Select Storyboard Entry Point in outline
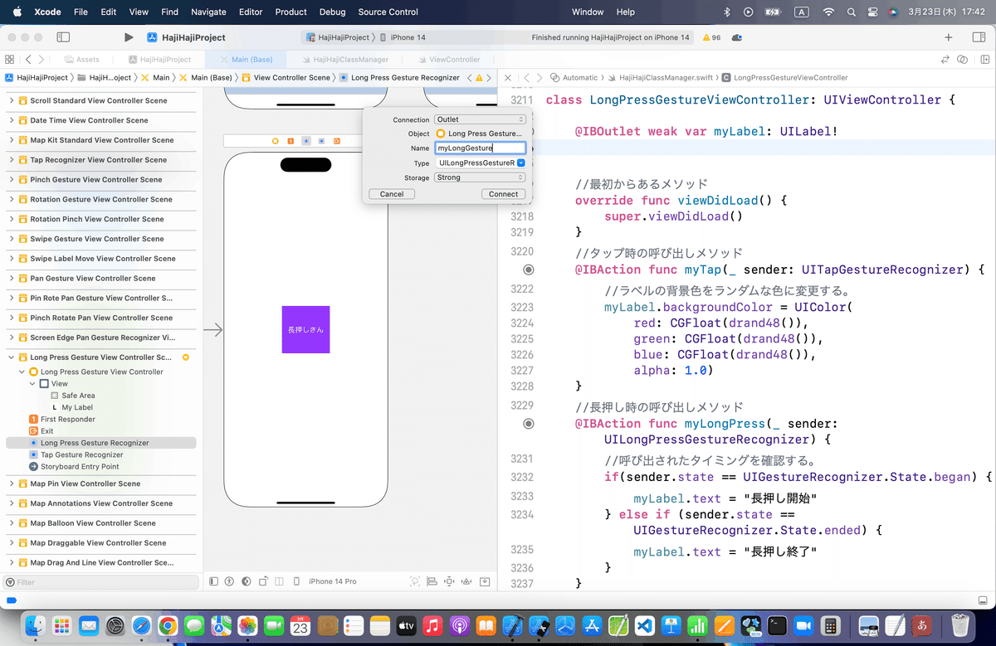The height and width of the screenshot is (646, 996). point(80,467)
